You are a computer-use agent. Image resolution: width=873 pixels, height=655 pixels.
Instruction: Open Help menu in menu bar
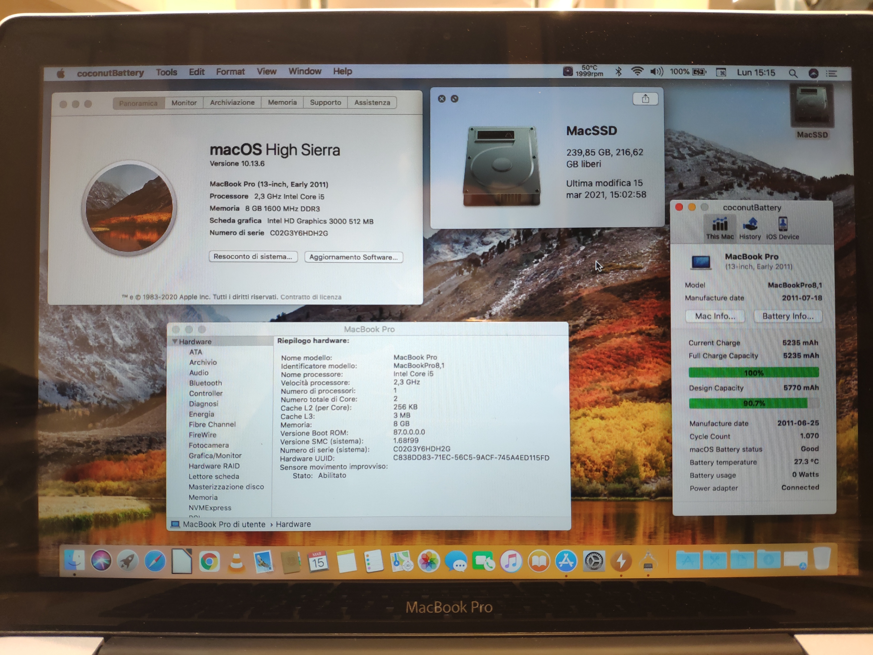click(x=342, y=71)
